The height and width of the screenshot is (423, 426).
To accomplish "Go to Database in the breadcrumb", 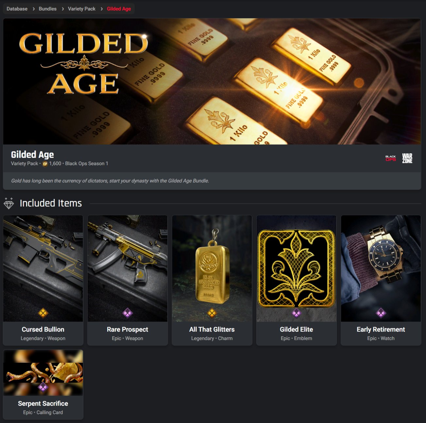I will (x=17, y=9).
